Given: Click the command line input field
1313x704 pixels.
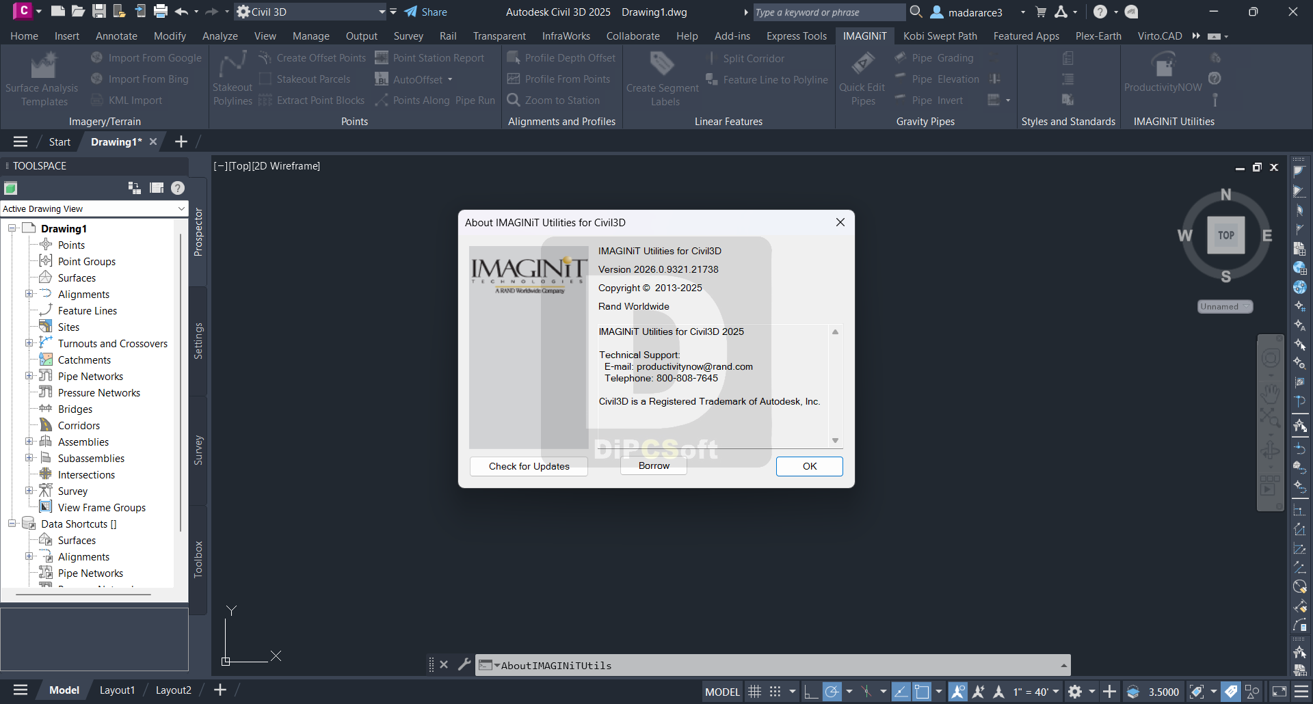Looking at the screenshot, I should (773, 665).
